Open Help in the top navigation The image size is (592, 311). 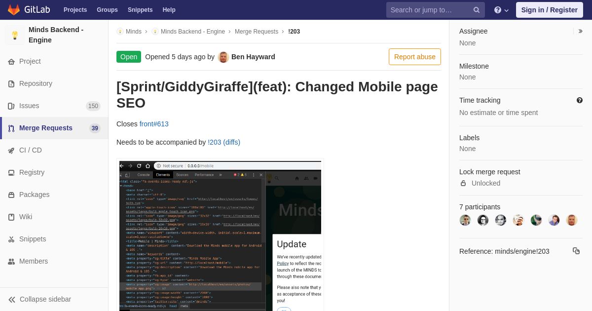(x=169, y=10)
